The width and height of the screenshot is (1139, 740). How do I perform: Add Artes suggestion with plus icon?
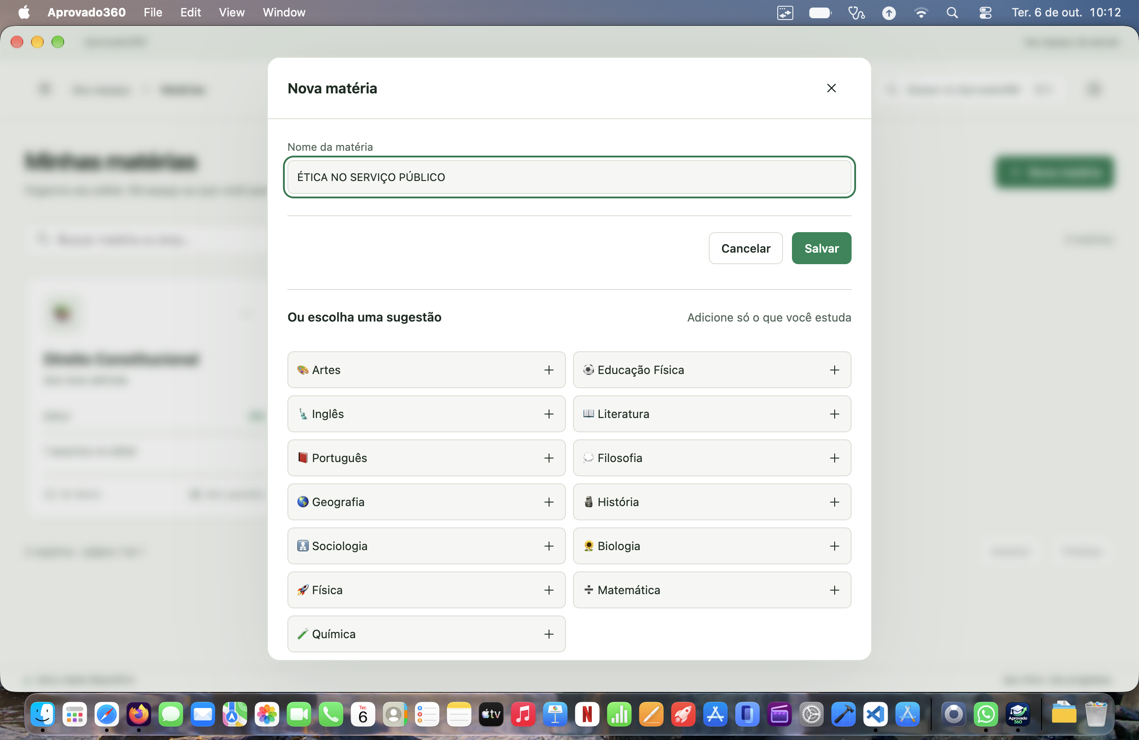click(549, 370)
